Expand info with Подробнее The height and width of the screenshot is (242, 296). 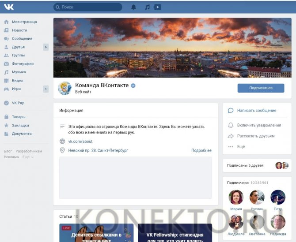tap(201, 150)
